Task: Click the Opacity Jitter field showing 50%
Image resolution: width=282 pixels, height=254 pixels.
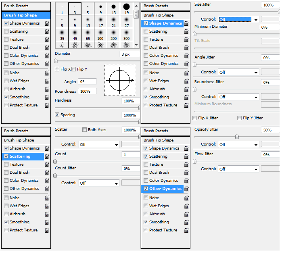Action: pos(270,130)
